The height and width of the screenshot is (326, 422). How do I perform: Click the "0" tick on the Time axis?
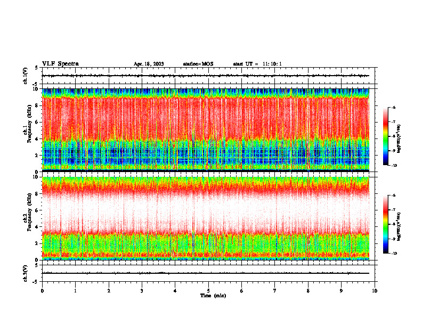click(42, 291)
